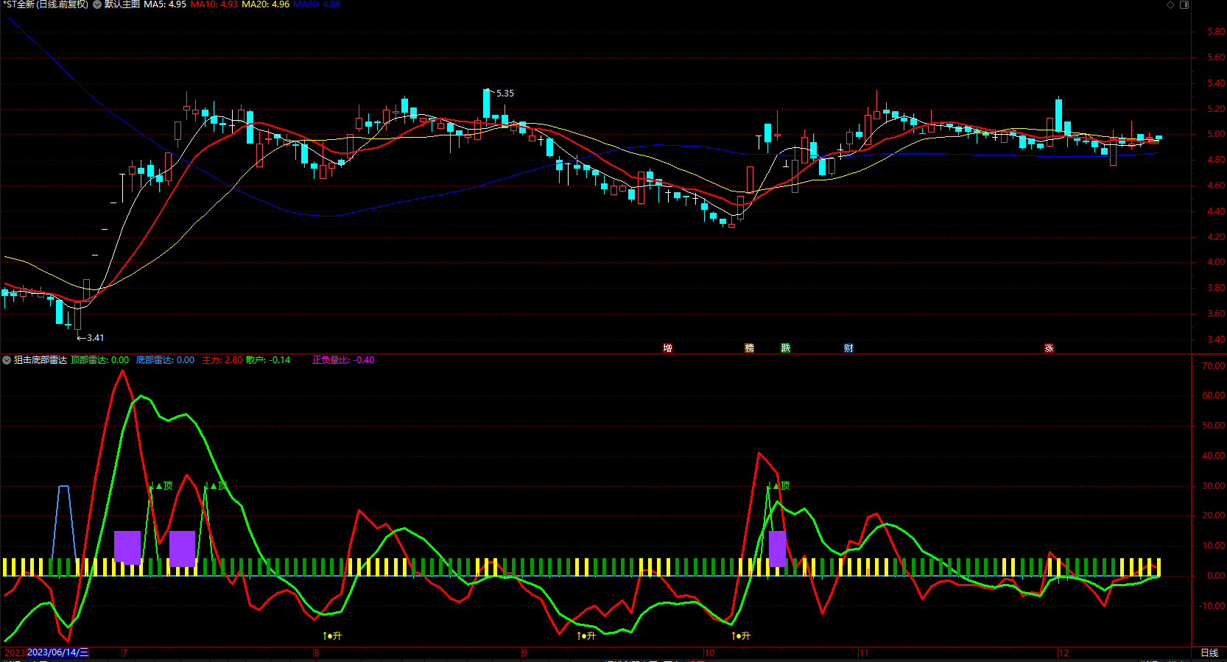Click the magenta 正负量比 indicator value label
1227x662 pixels.
click(x=342, y=360)
